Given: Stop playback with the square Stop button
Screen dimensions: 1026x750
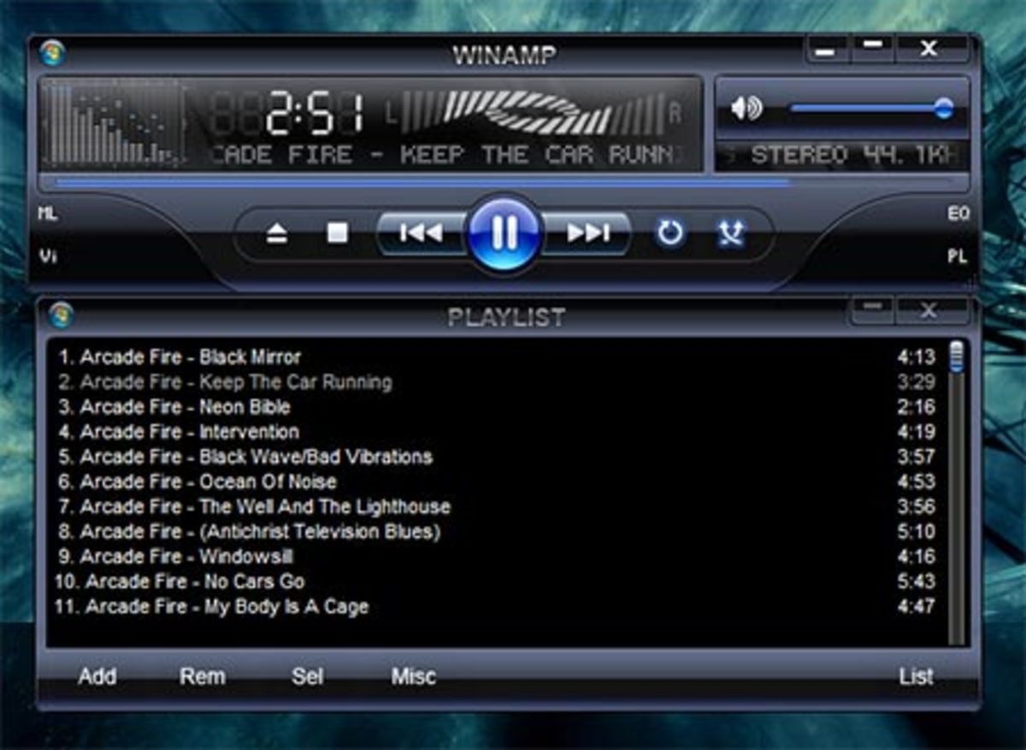Looking at the screenshot, I should 338,233.
